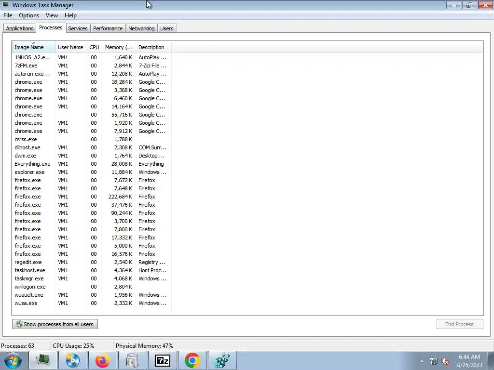494x370 pixels.
Task: Select the Processes tab
Action: [51, 27]
